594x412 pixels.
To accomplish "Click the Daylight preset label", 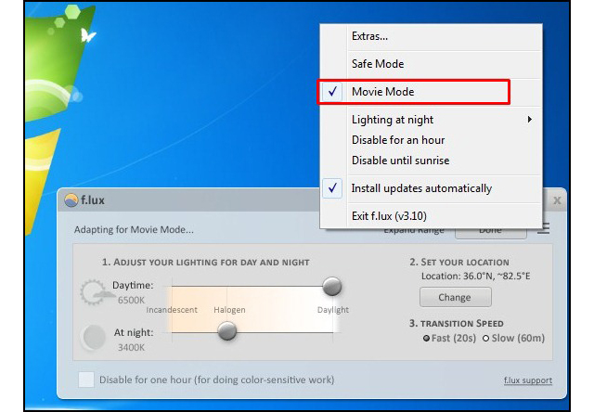I will coord(333,310).
